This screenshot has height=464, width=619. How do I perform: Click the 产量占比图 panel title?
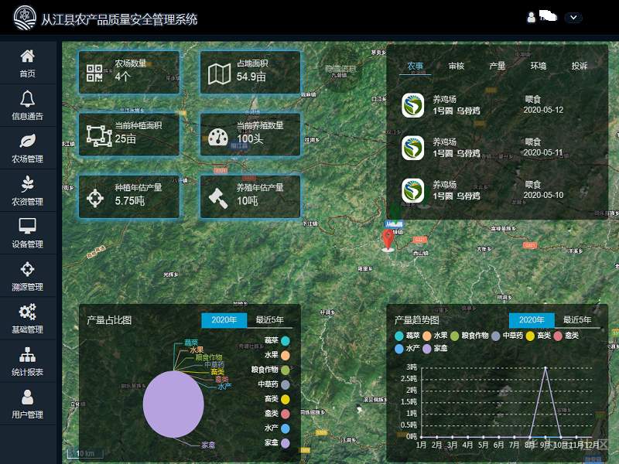tap(109, 320)
